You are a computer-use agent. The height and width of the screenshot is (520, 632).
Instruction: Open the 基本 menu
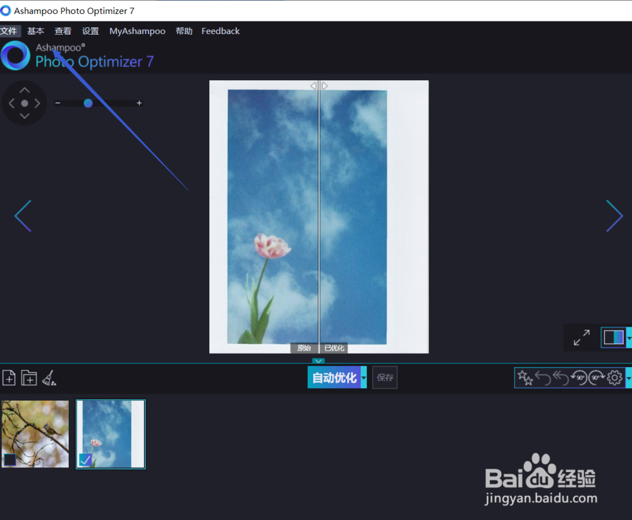point(35,31)
